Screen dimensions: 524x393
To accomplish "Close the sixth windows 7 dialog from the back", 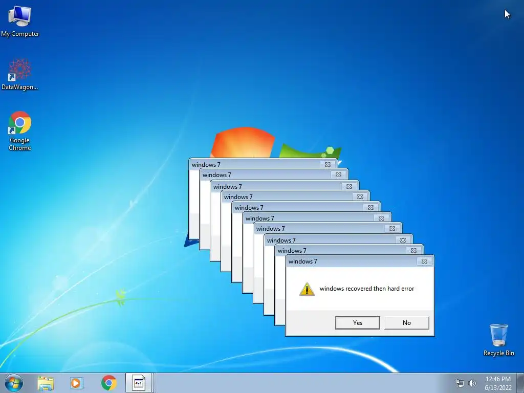I will pos(381,218).
